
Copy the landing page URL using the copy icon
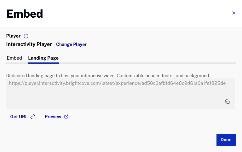tap(227, 102)
